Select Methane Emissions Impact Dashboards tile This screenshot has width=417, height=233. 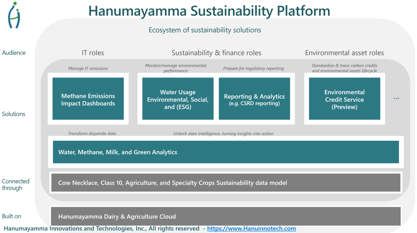click(88, 99)
